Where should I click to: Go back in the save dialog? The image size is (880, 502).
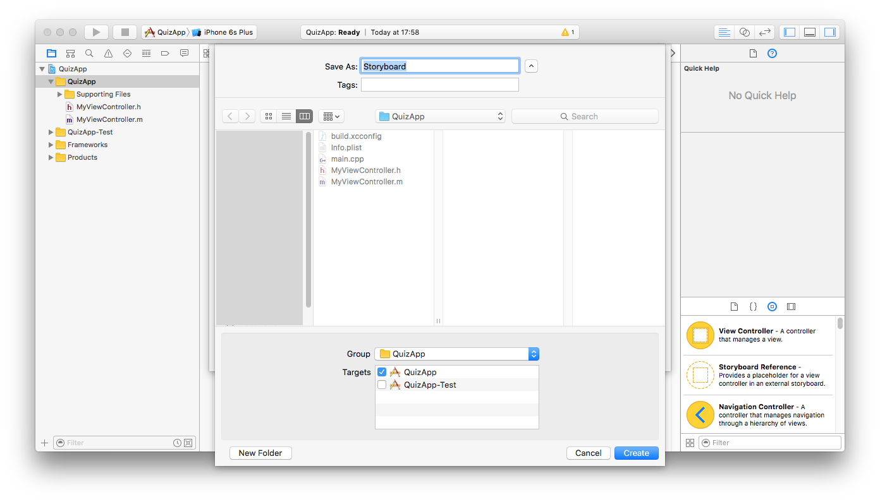coord(230,116)
